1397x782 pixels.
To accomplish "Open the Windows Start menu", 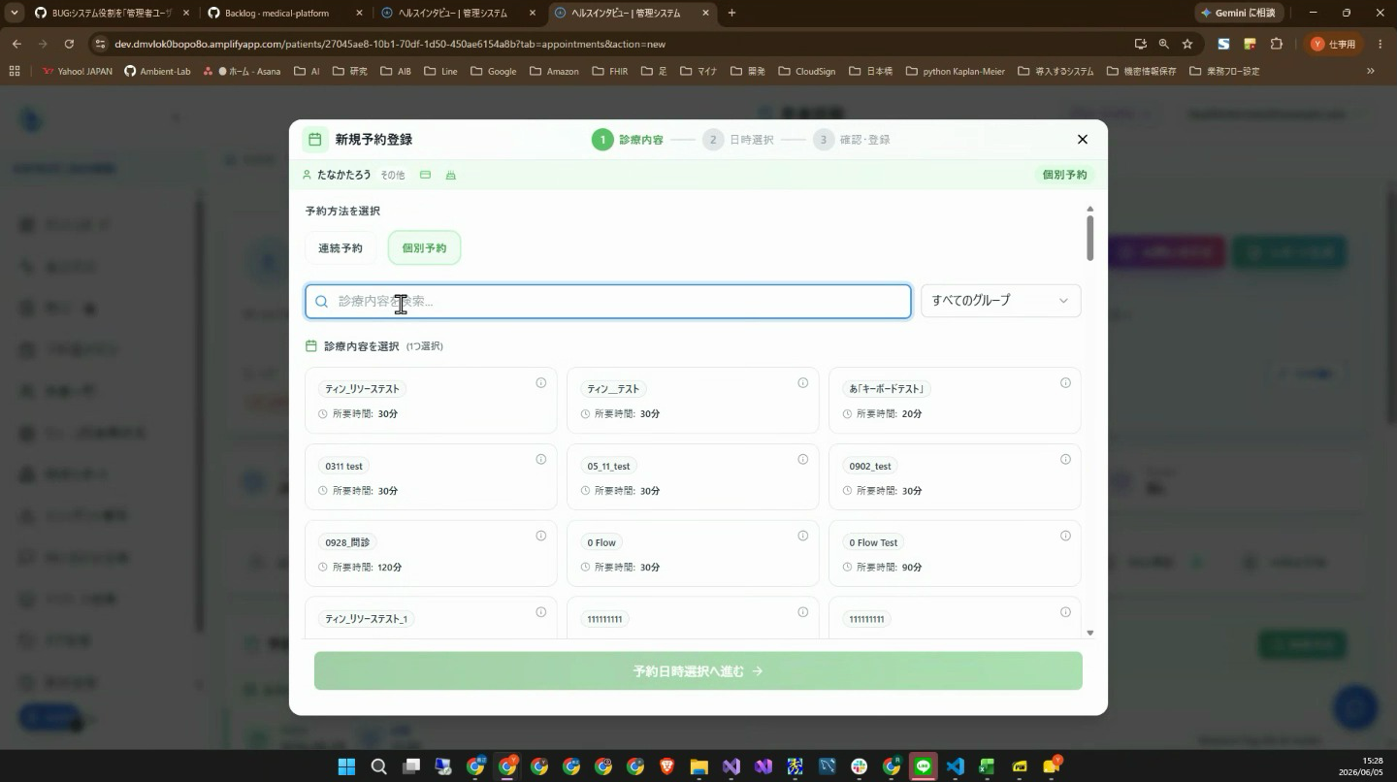I will point(346,766).
